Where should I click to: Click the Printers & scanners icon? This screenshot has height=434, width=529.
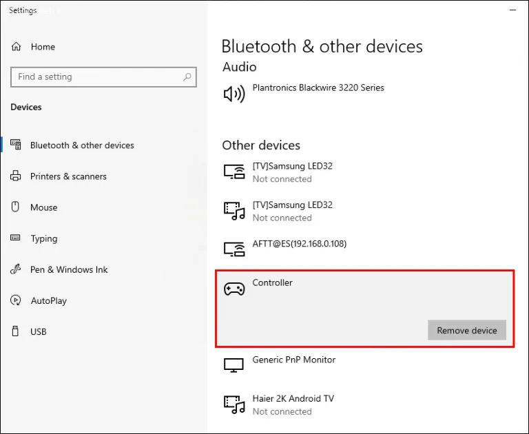click(x=15, y=176)
